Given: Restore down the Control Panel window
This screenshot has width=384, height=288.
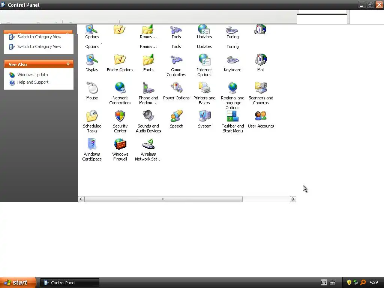Looking at the screenshot, I should coord(370,4).
